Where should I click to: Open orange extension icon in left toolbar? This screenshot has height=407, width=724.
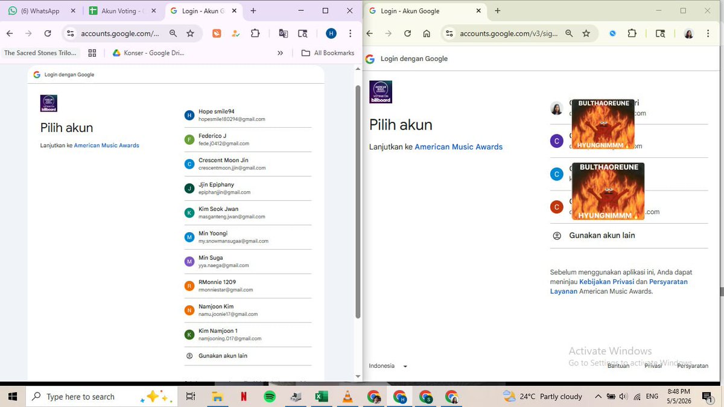(217, 34)
